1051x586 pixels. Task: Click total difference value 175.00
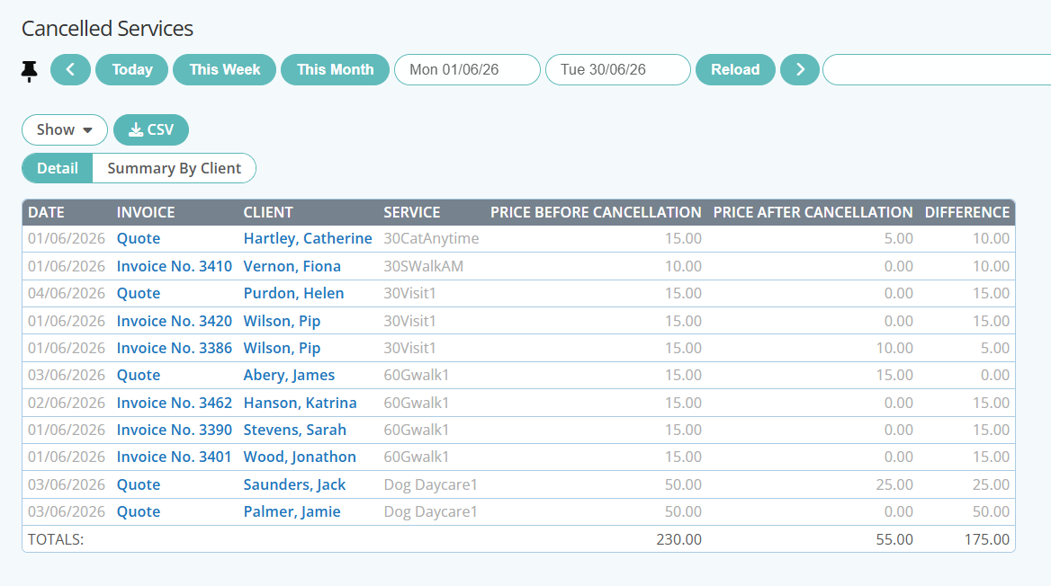(986, 539)
